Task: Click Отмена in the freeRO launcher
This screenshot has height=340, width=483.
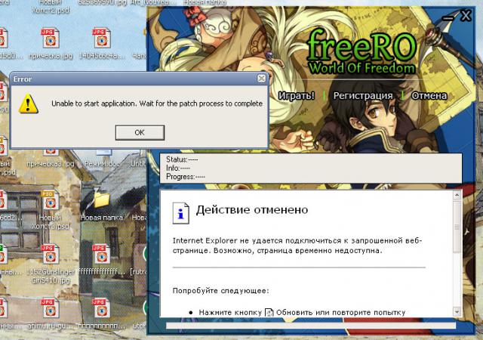Action: pyautogui.click(x=429, y=96)
